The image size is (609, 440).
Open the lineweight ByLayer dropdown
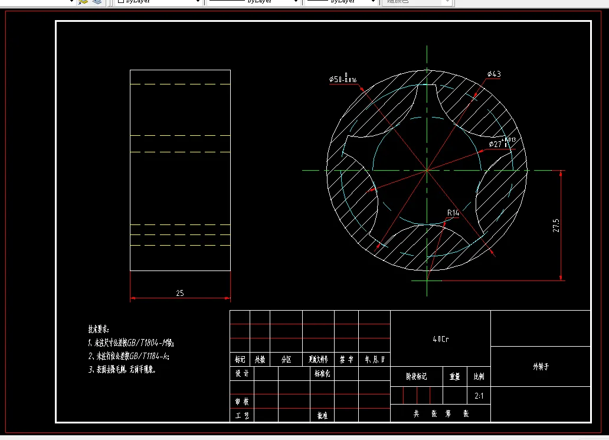pos(341,2)
